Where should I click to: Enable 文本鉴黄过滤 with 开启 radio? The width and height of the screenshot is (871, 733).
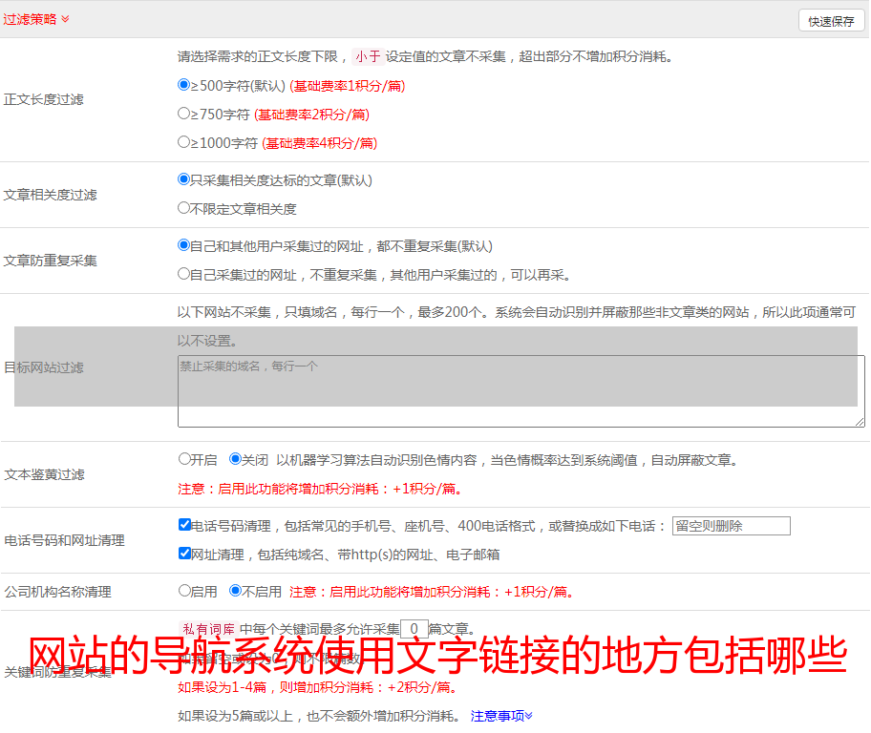184,459
